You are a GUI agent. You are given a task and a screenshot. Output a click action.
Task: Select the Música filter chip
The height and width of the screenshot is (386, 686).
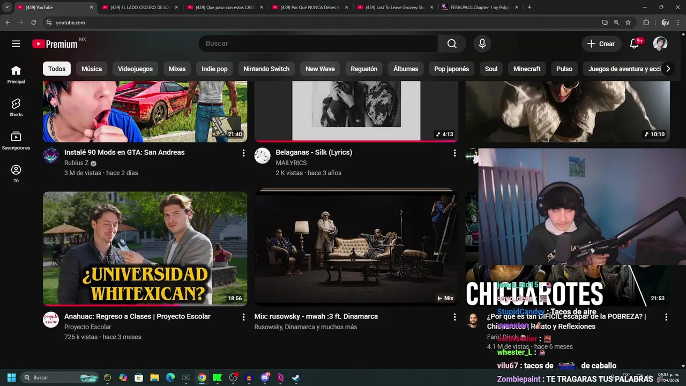click(x=92, y=69)
